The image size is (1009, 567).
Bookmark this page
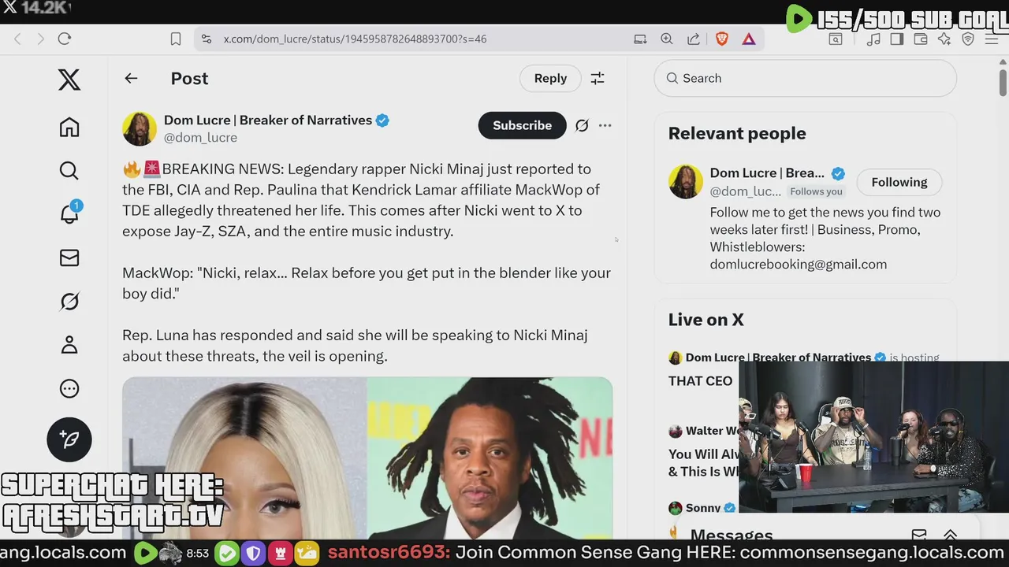click(176, 39)
